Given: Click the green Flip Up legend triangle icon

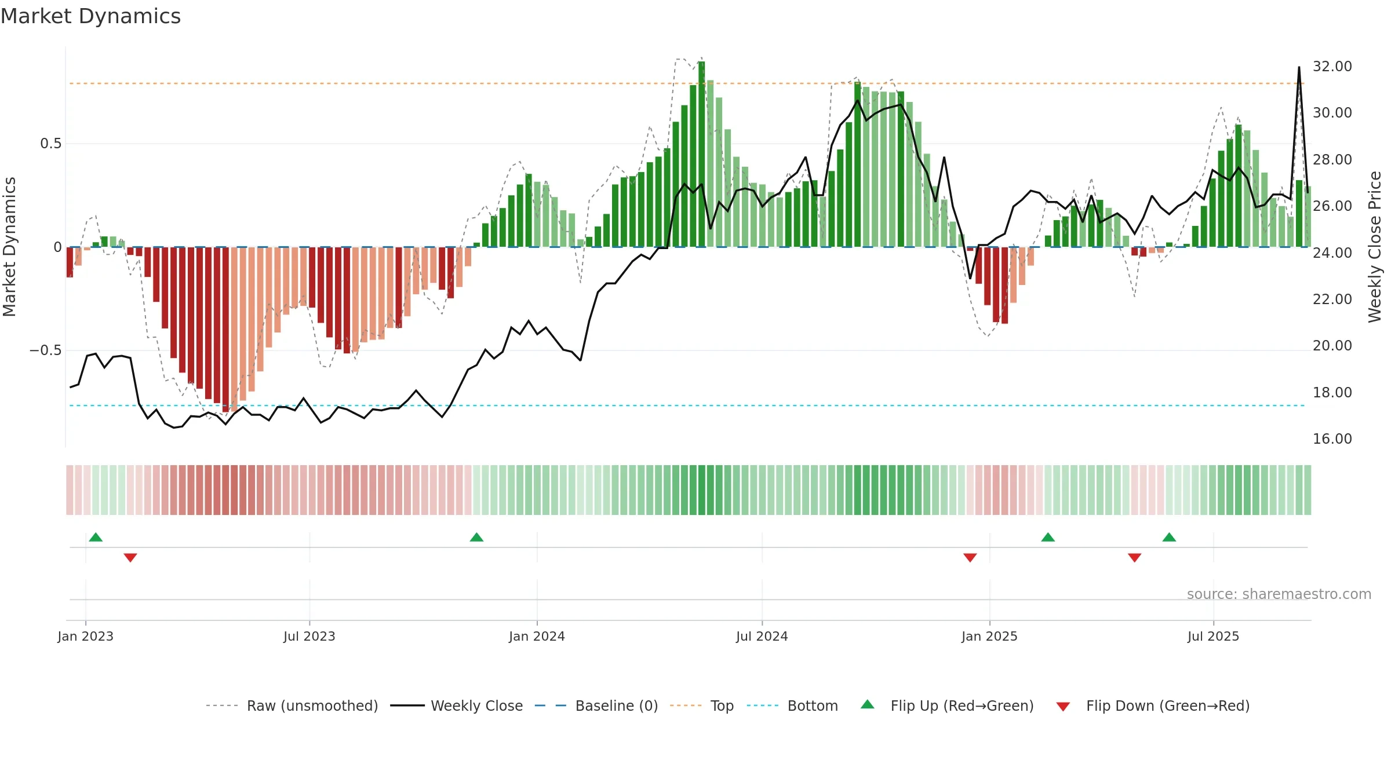Looking at the screenshot, I should coord(868,704).
